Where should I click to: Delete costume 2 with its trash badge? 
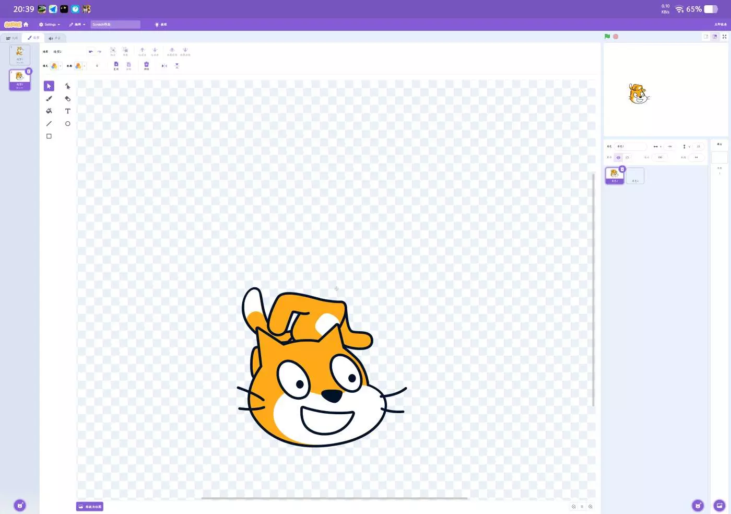click(29, 71)
